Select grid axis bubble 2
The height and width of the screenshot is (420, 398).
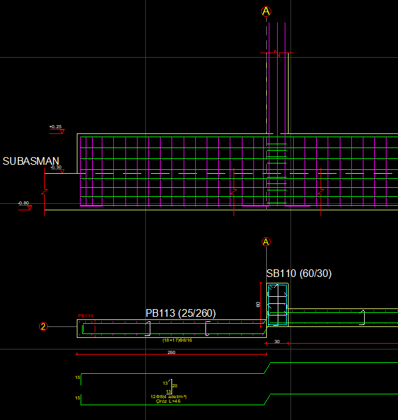coord(44,326)
